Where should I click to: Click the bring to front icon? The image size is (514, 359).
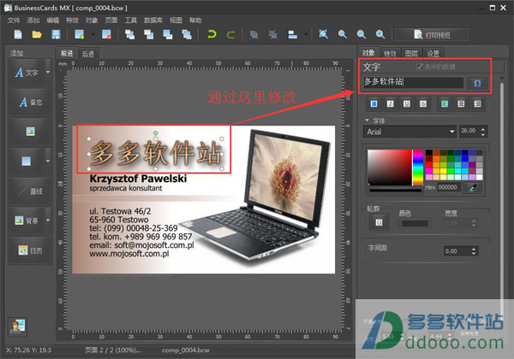tap(130, 34)
